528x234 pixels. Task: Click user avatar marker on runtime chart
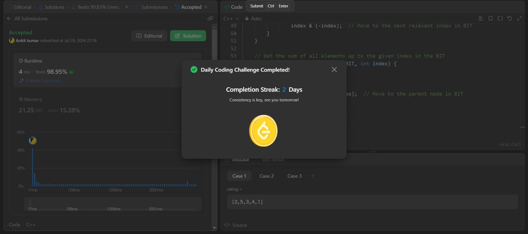coord(32,140)
